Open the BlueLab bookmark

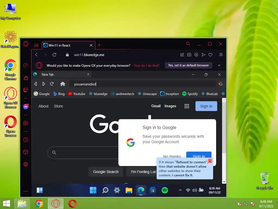(x=209, y=94)
